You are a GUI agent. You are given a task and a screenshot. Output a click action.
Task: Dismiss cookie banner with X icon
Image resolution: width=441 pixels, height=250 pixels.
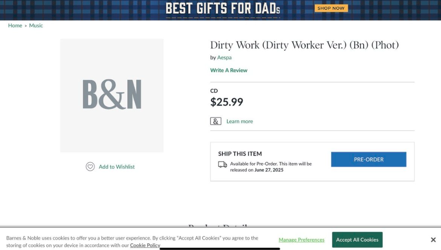click(433, 240)
